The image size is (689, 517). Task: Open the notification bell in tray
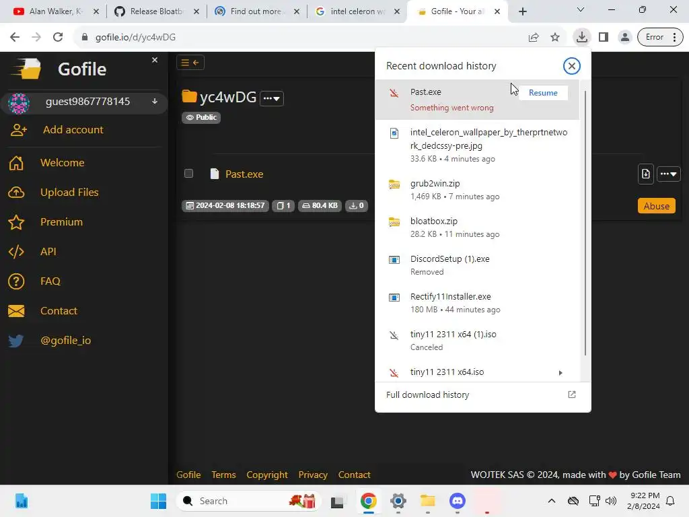point(670,501)
